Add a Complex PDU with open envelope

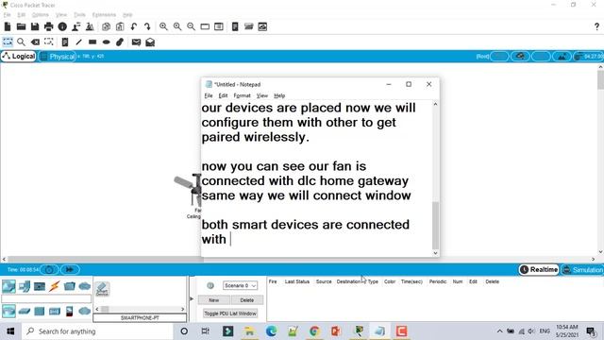(150, 42)
